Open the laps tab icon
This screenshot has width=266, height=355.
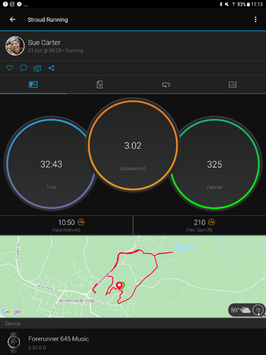coord(166,85)
